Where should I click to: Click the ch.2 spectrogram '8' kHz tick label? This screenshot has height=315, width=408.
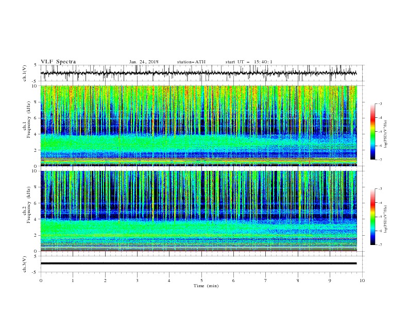[37, 187]
